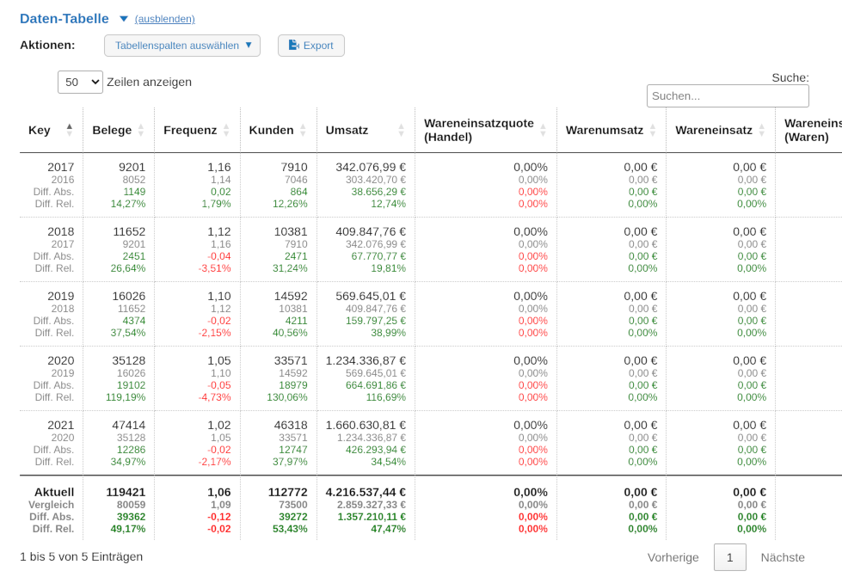Collapse Daten-Tabelle using the triangle arrow
Screen dimensions: 842x577
tap(123, 19)
